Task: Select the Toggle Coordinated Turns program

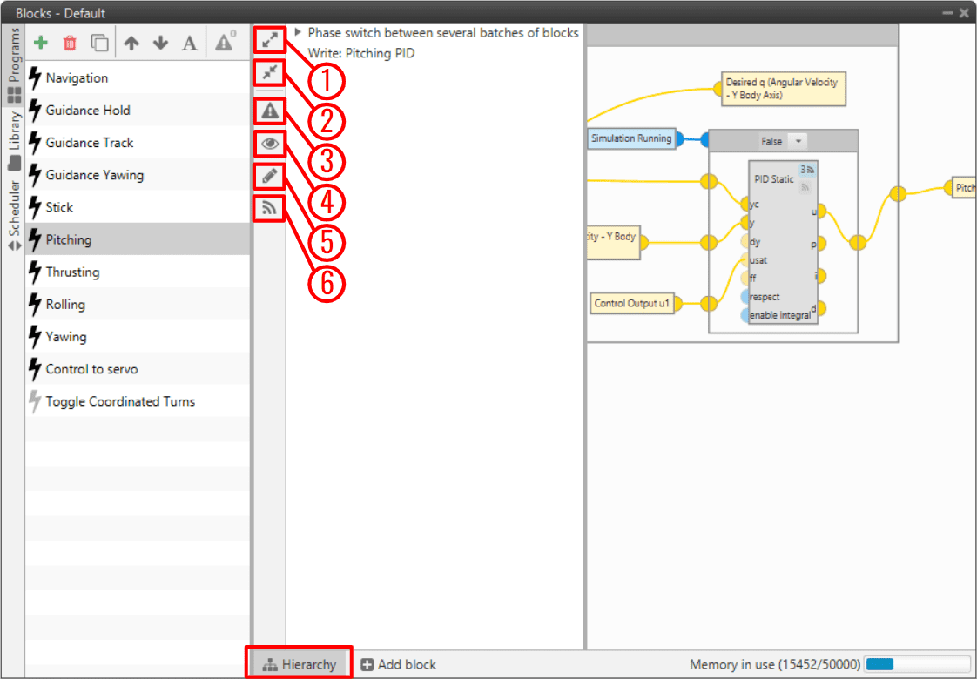Action: [120, 401]
